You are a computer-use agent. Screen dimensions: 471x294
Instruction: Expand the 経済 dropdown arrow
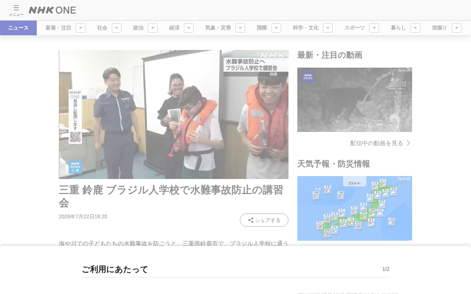click(x=189, y=28)
